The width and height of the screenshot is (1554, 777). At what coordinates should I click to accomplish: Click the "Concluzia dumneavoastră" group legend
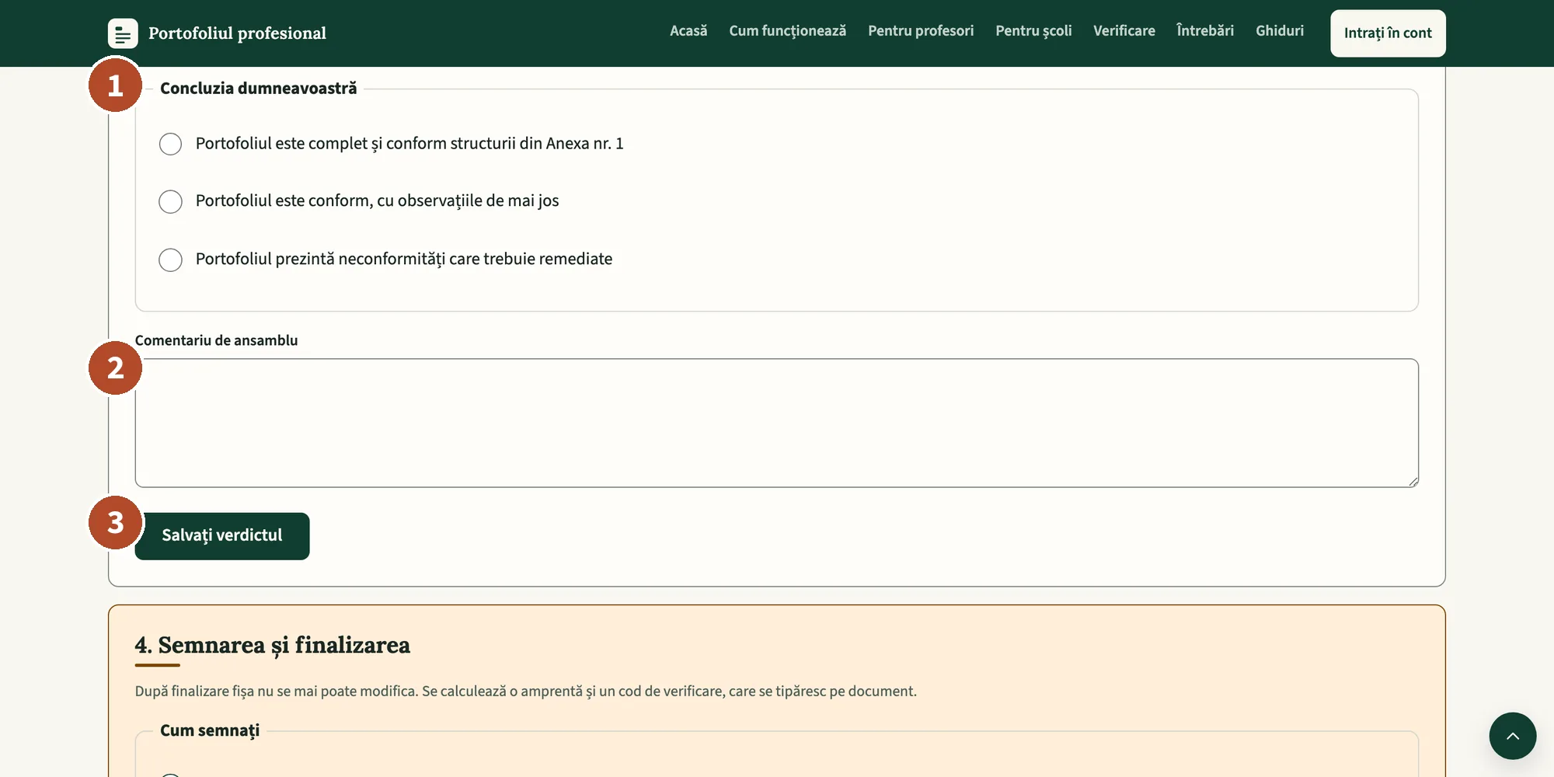point(258,89)
